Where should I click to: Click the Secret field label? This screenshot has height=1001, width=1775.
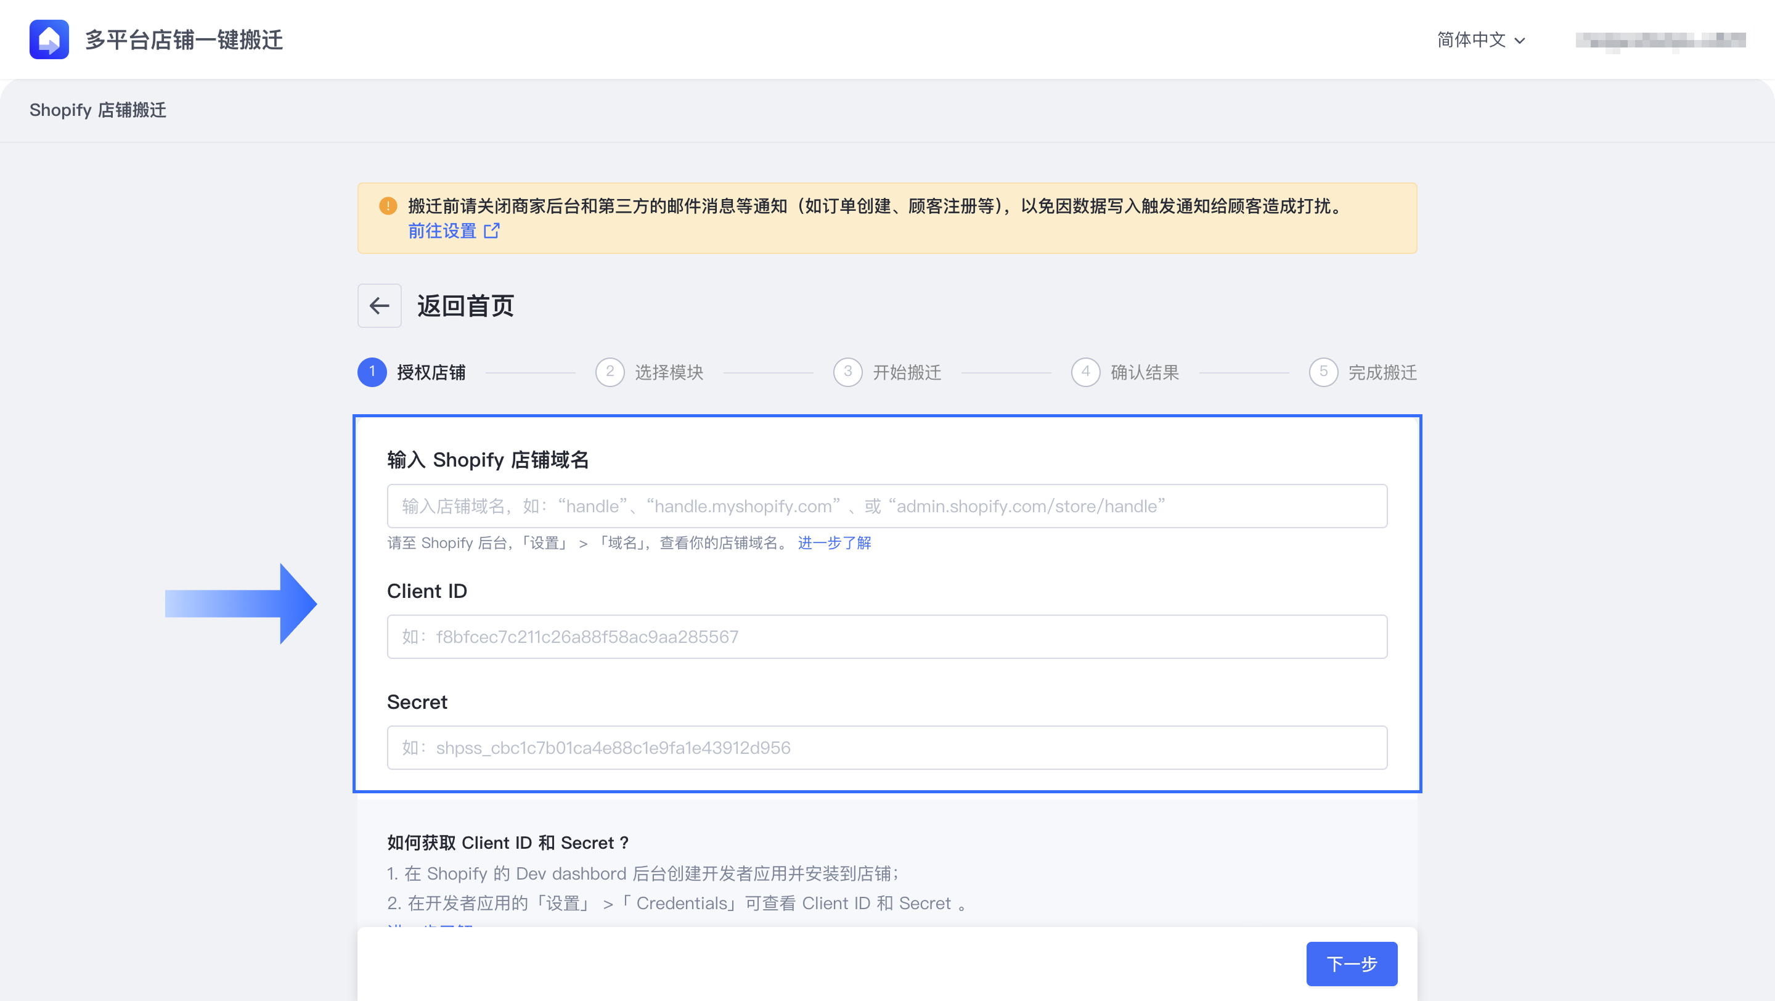click(418, 702)
